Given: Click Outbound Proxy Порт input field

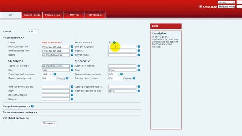Looking at the screenshot, I should tap(56, 91).
